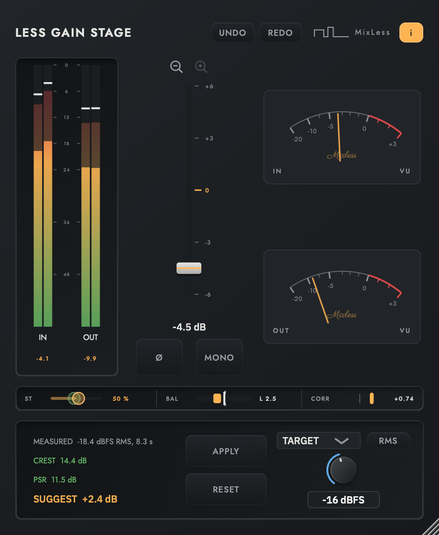This screenshot has width=439, height=535.
Task: Click the MEASURED -18.4 dBFS RMS text
Action: pos(93,441)
